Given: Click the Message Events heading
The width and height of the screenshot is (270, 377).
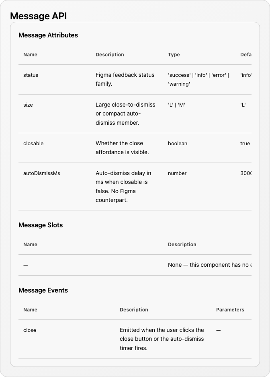Looking at the screenshot, I should point(43,290).
